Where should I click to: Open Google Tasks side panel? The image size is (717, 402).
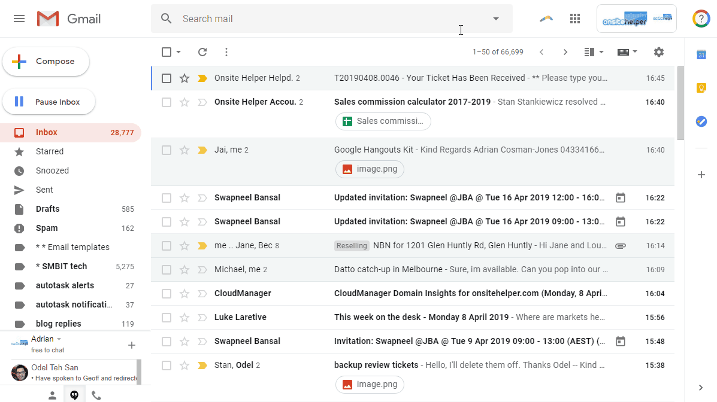701,121
